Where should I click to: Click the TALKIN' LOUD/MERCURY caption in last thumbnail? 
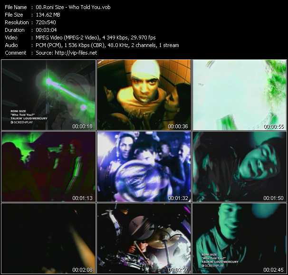point(220,262)
